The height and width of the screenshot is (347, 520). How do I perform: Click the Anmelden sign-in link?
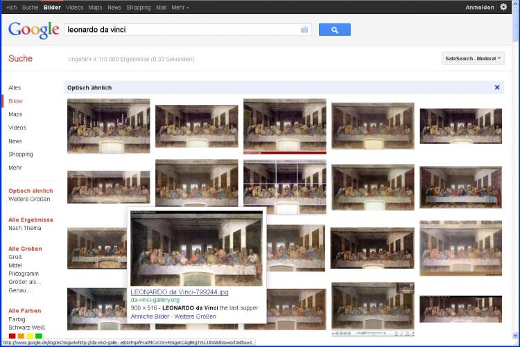[480, 7]
